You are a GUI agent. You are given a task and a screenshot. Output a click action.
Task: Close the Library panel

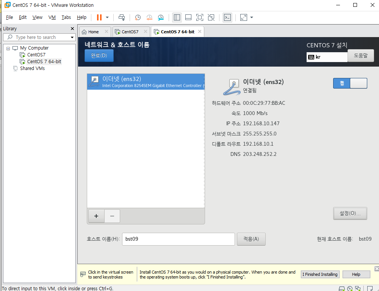[x=72, y=29]
